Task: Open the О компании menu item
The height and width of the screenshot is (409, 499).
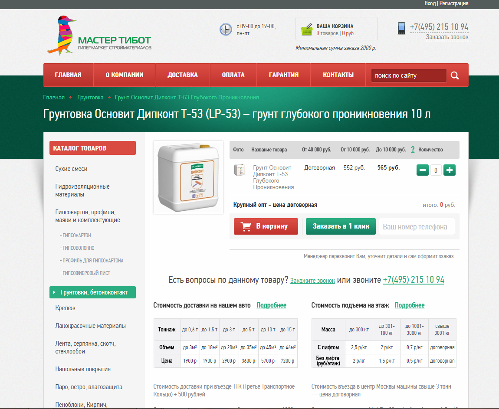Action: tap(125, 75)
